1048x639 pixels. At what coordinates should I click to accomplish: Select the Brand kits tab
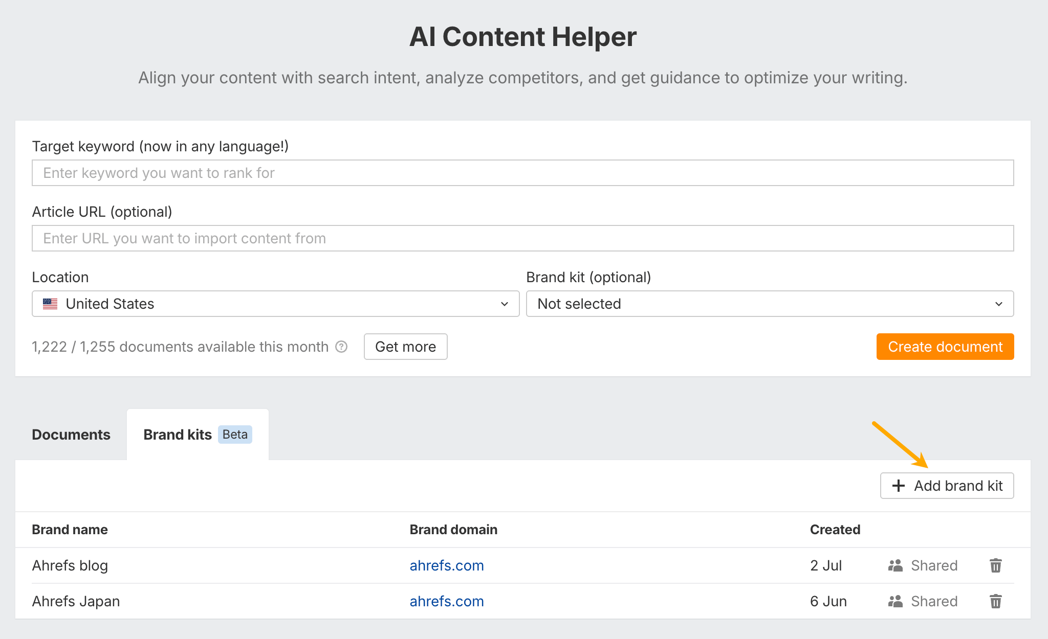(178, 435)
